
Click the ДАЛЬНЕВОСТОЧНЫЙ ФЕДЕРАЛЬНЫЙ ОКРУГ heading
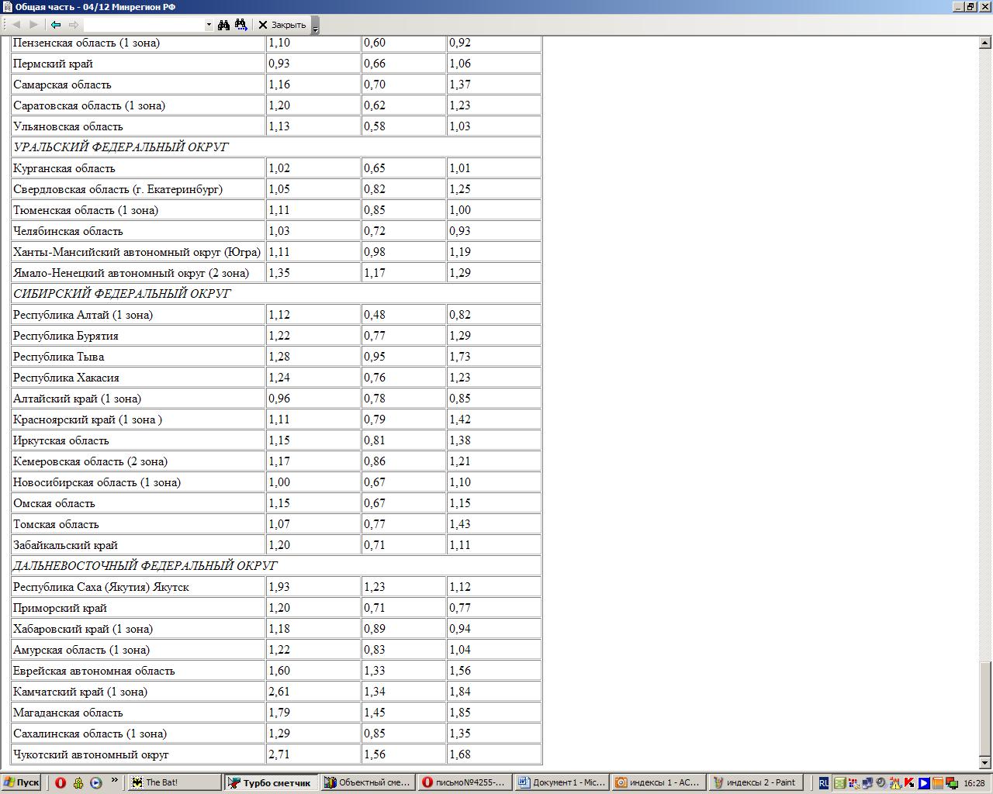coord(145,566)
